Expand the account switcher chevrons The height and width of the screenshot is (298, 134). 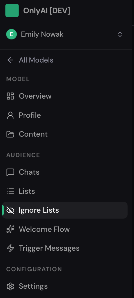[x=120, y=34]
